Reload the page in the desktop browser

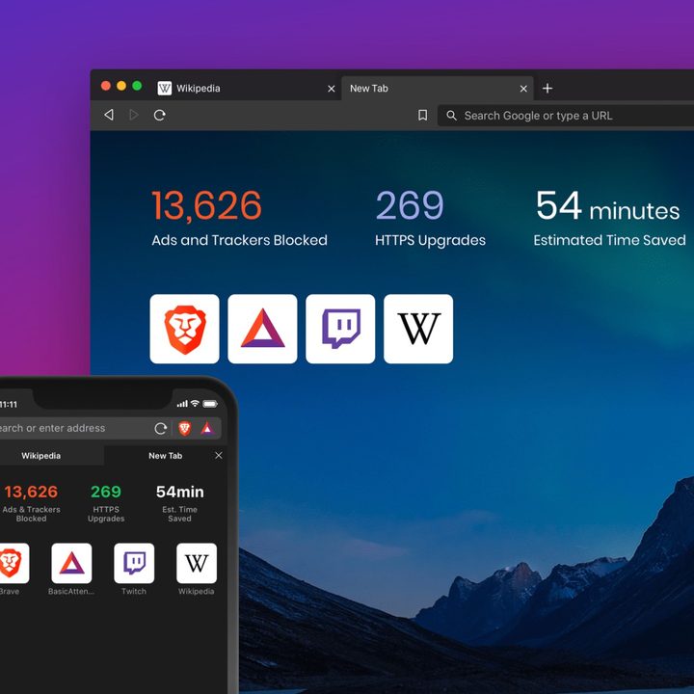(159, 115)
